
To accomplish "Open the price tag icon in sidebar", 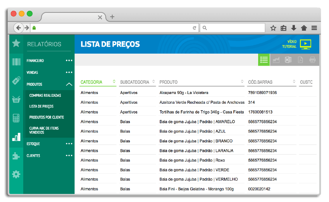I will click(16, 80).
